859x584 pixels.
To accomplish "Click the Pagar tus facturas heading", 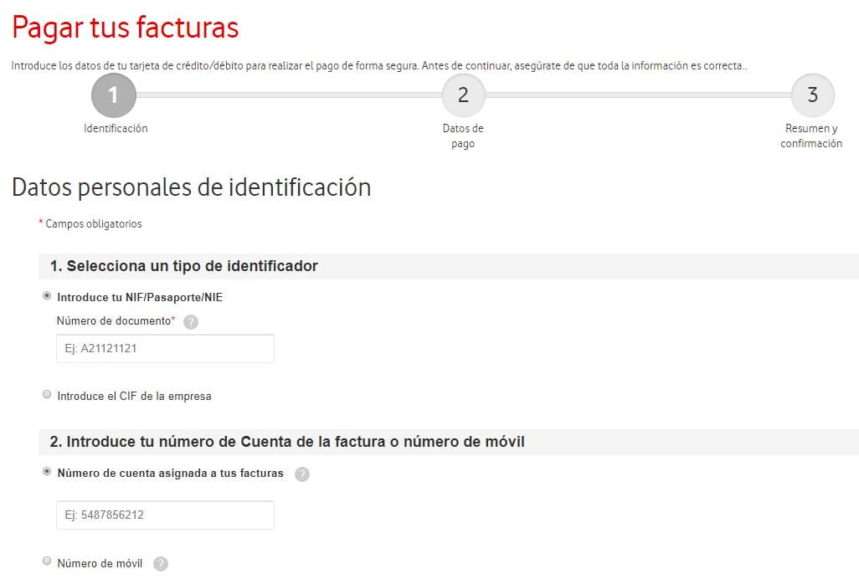I will coord(126,28).
